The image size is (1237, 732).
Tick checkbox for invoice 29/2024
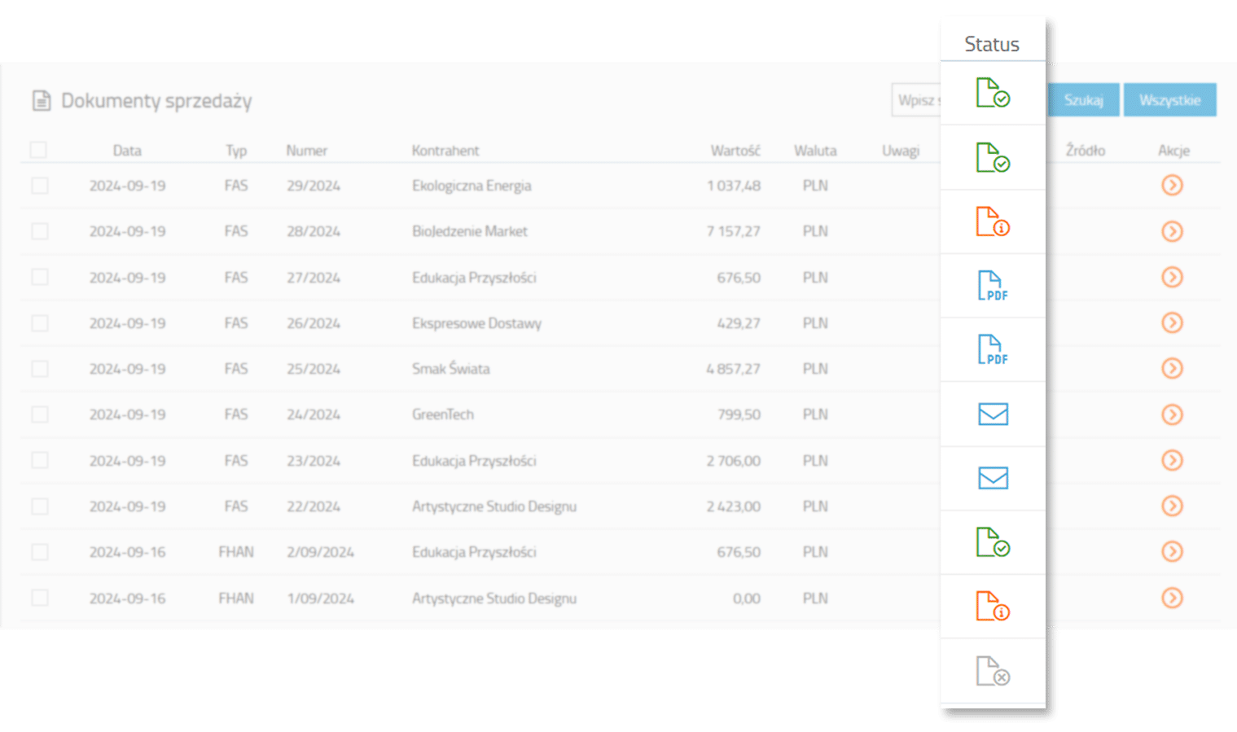tap(39, 186)
